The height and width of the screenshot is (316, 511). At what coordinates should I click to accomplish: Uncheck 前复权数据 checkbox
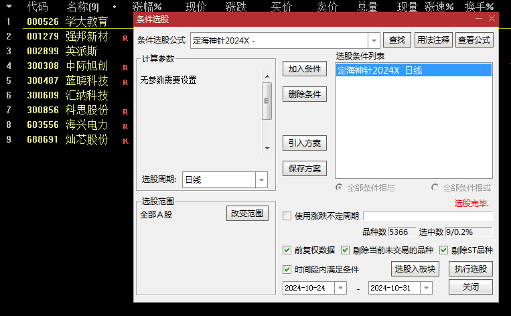click(287, 250)
